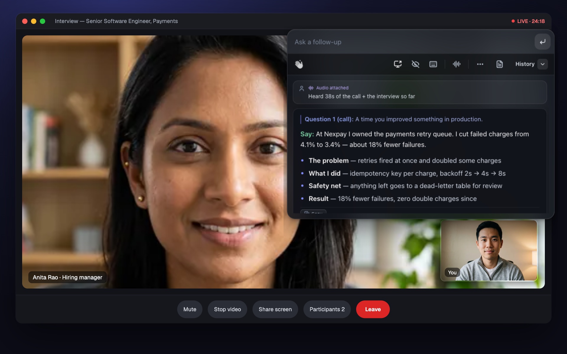Click the green full-screen window button
This screenshot has height=354, width=567.
click(43, 21)
